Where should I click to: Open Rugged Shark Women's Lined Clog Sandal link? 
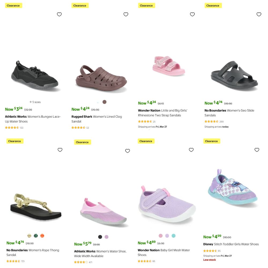pyautogui.click(x=96, y=119)
